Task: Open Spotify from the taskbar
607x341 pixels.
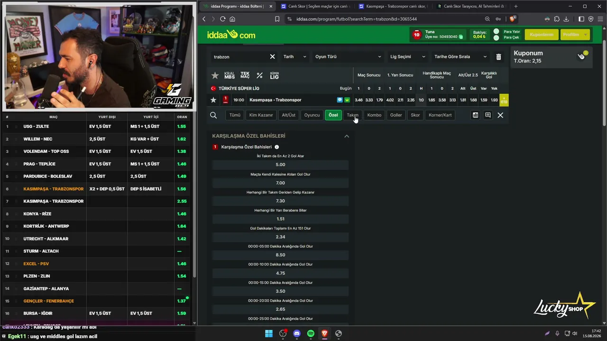Action: 311,333
